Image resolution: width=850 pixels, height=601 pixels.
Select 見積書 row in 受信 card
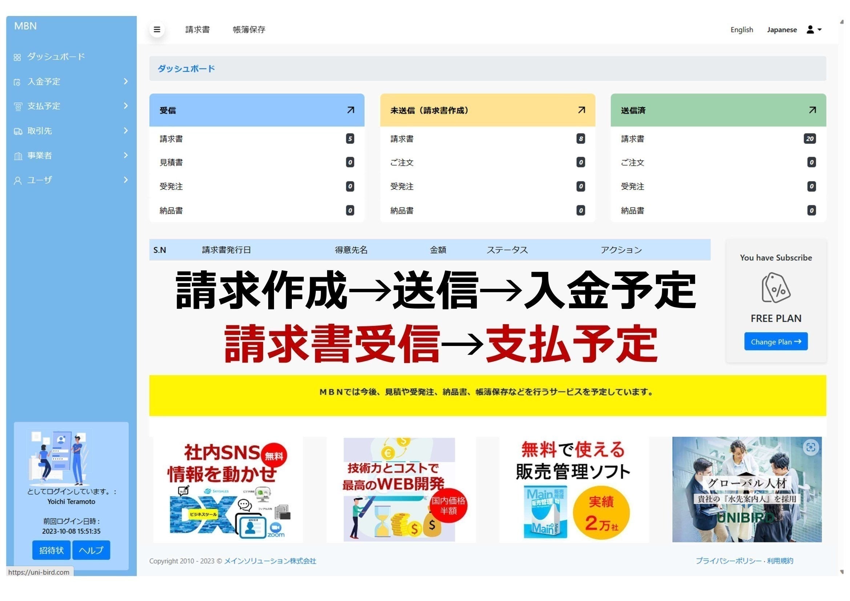coord(257,162)
